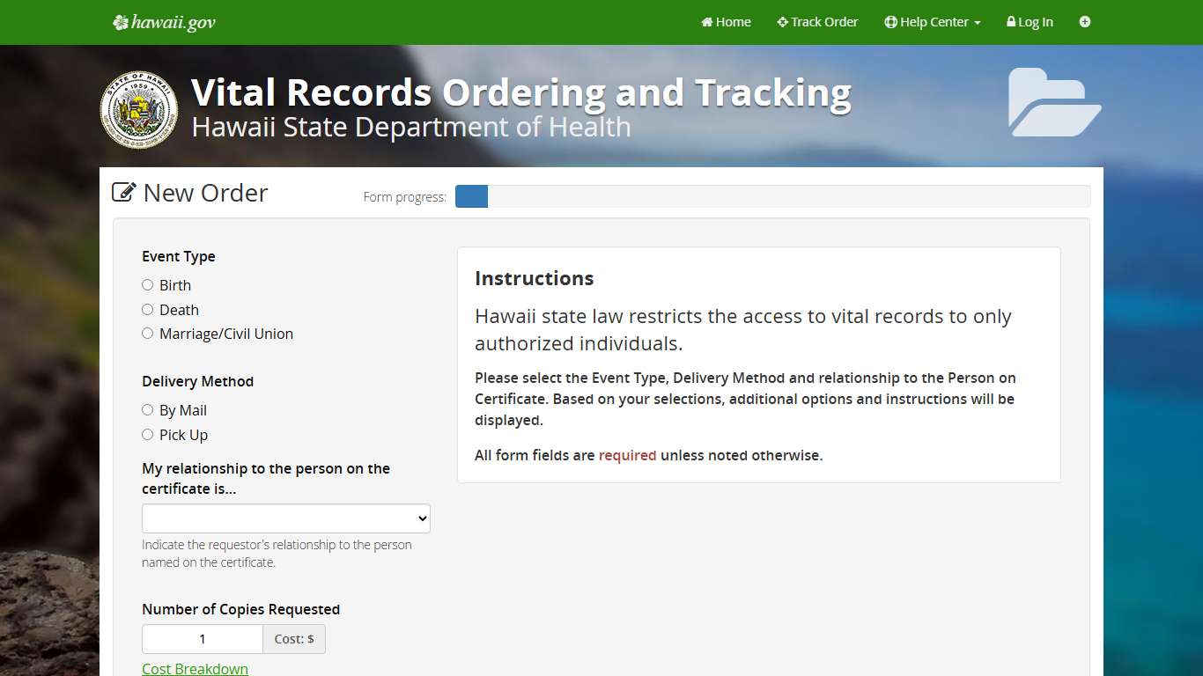
Task: Select the Birth event type
Action: [147, 284]
